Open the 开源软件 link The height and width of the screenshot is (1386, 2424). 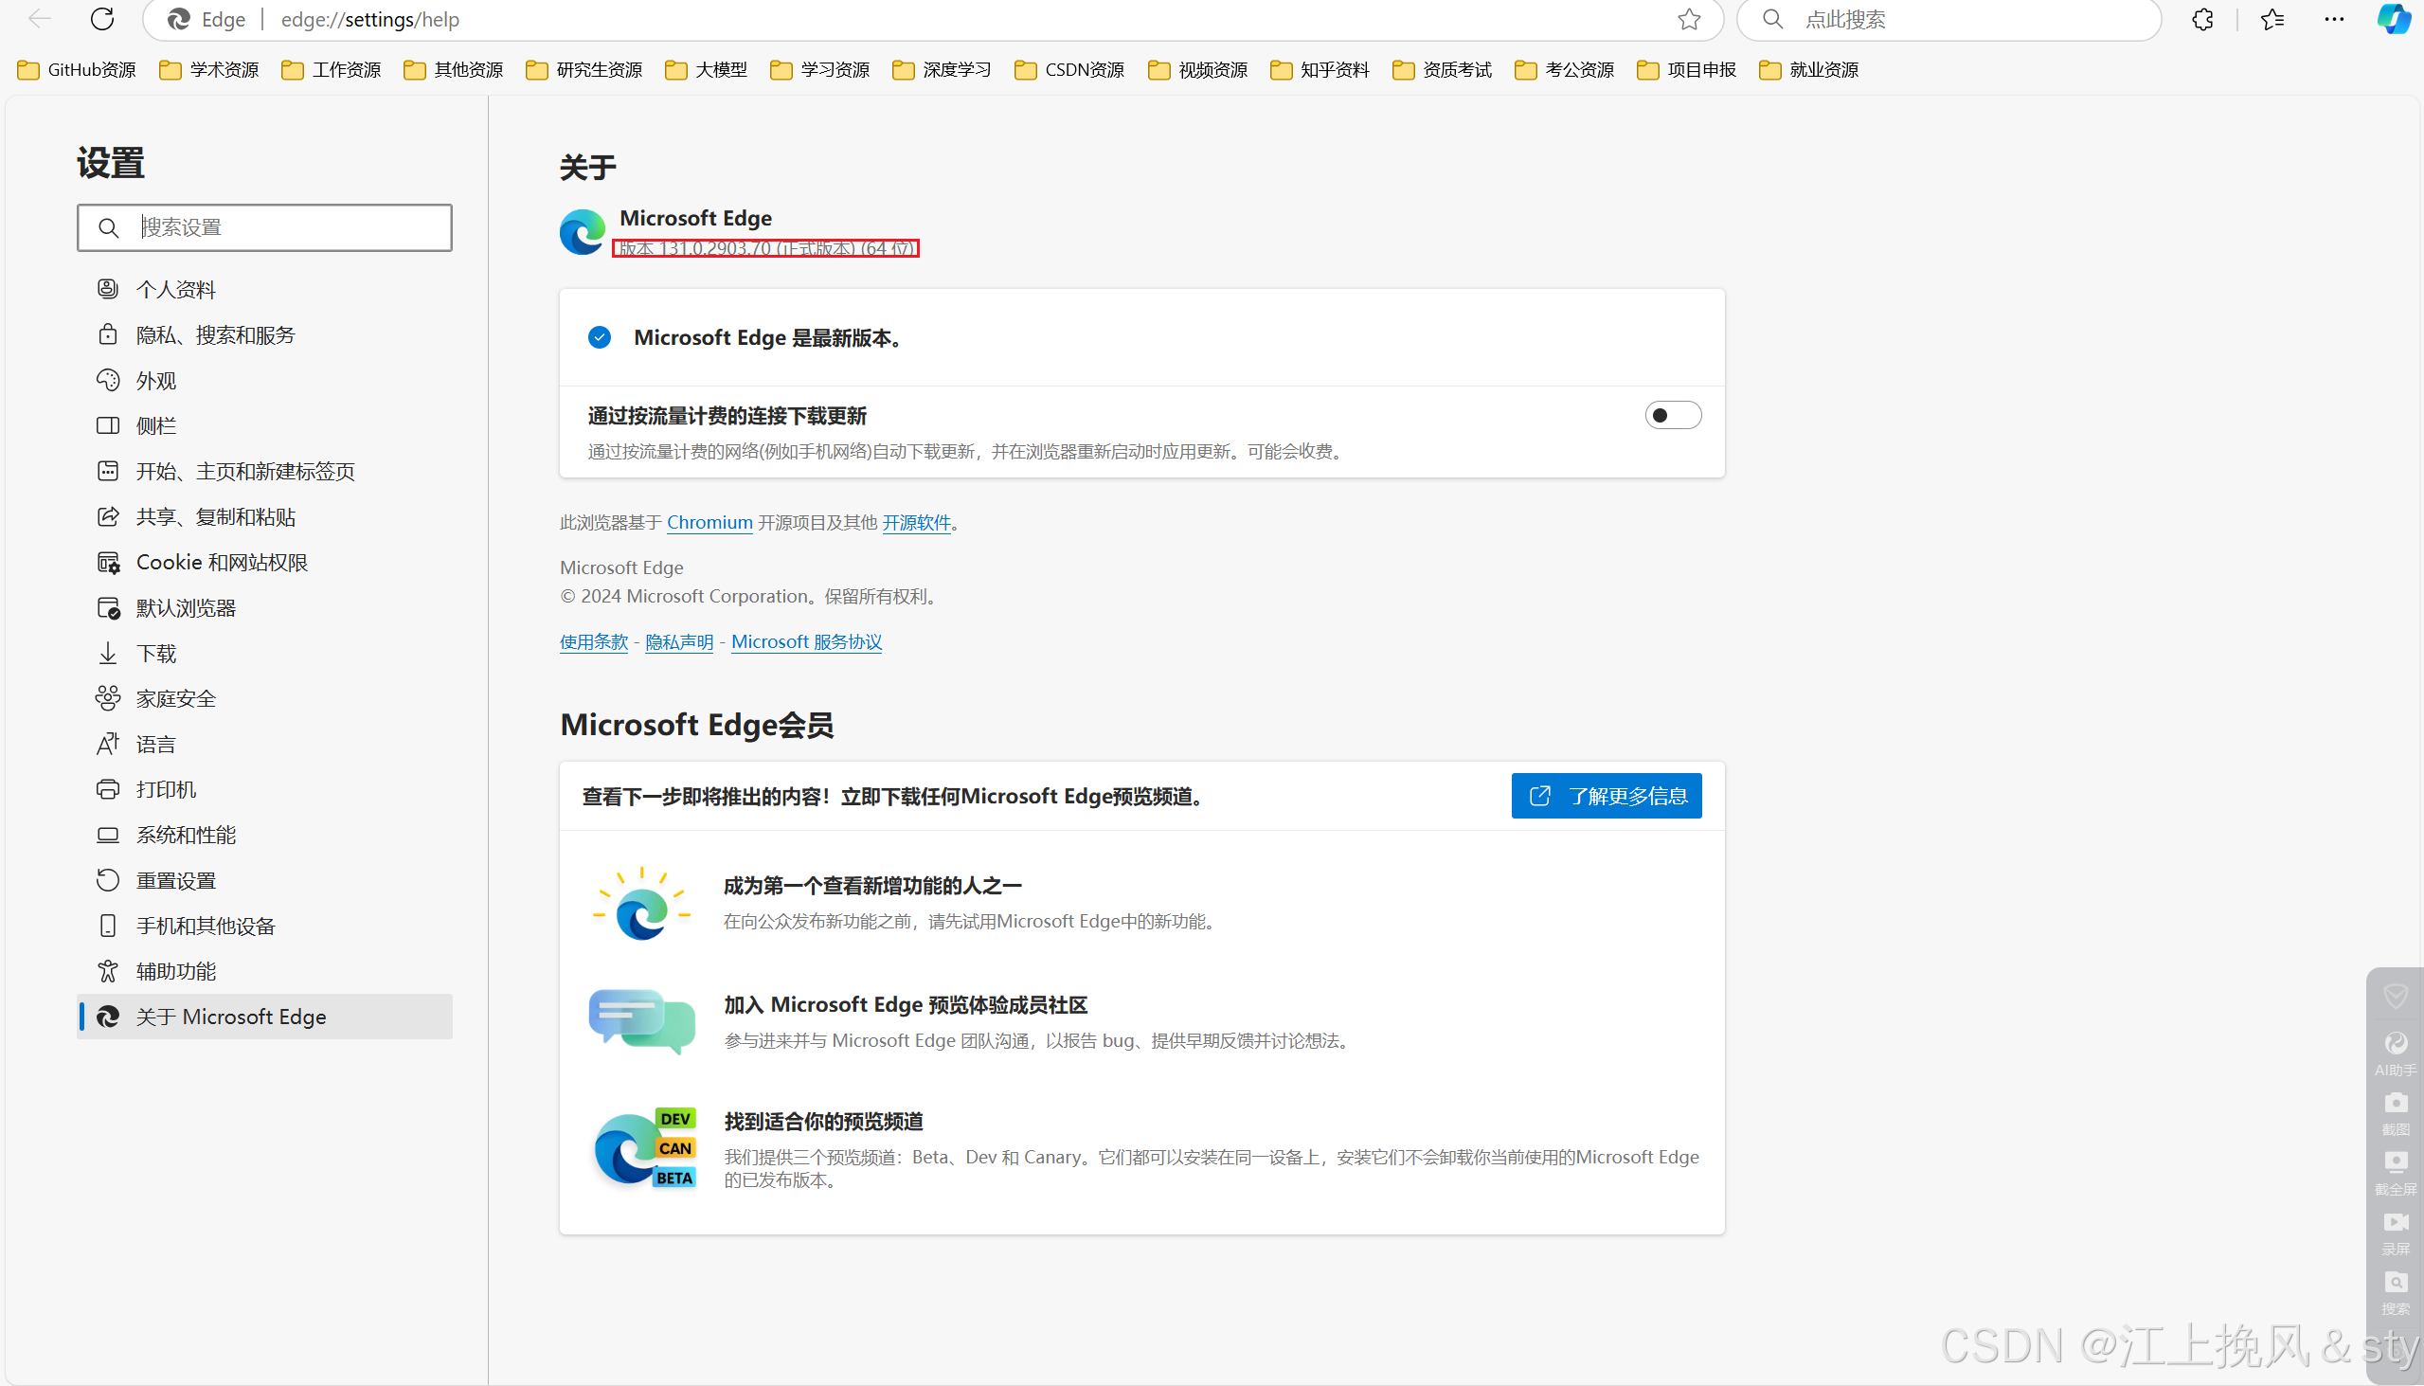click(x=916, y=522)
